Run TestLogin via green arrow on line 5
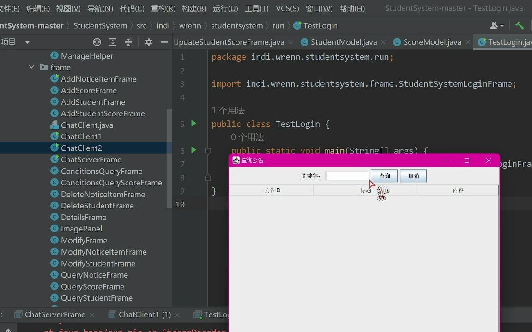The height and width of the screenshot is (332, 532). click(x=193, y=123)
